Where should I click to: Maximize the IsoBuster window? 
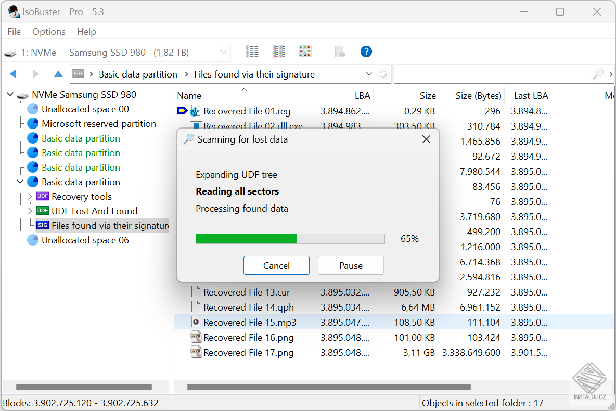(x=560, y=12)
